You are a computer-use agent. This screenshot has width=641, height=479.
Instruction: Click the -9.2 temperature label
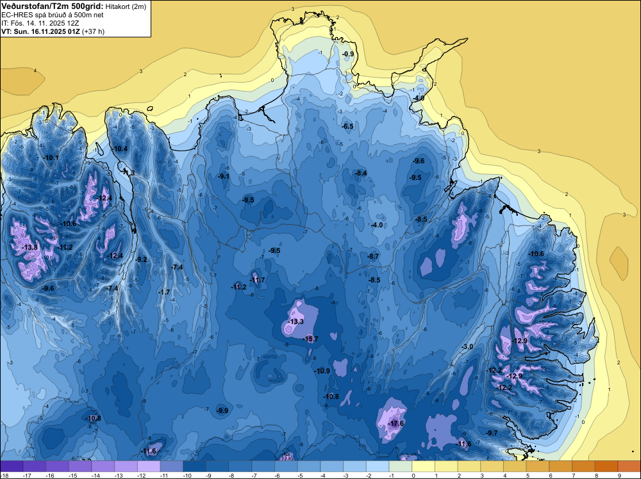pyautogui.click(x=142, y=259)
